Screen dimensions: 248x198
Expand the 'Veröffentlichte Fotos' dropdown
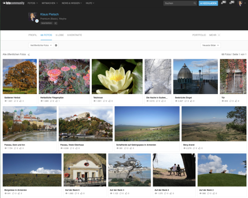[41, 45]
